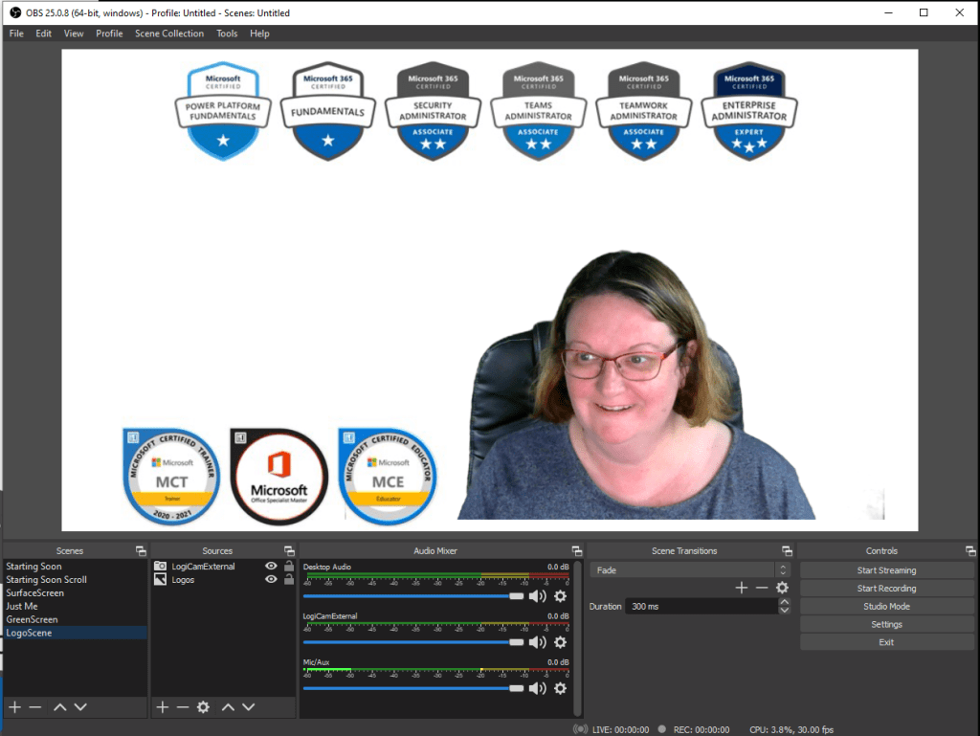This screenshot has width=980, height=736.
Task: Mute the Desktop Audio speaker icon
Action: (x=537, y=596)
